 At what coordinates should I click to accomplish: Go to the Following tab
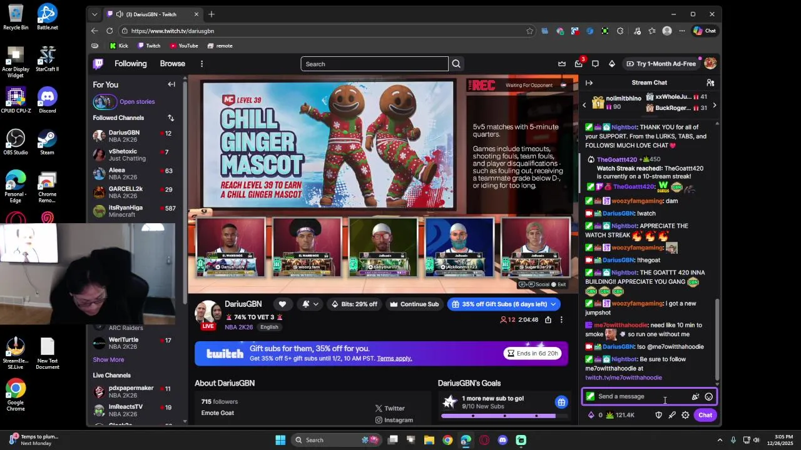[130, 64]
